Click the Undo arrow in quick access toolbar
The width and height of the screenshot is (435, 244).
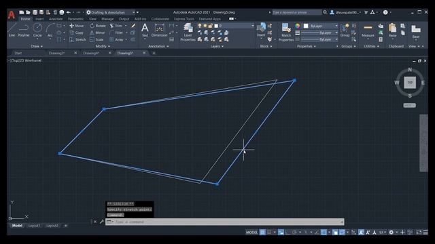(x=69, y=12)
